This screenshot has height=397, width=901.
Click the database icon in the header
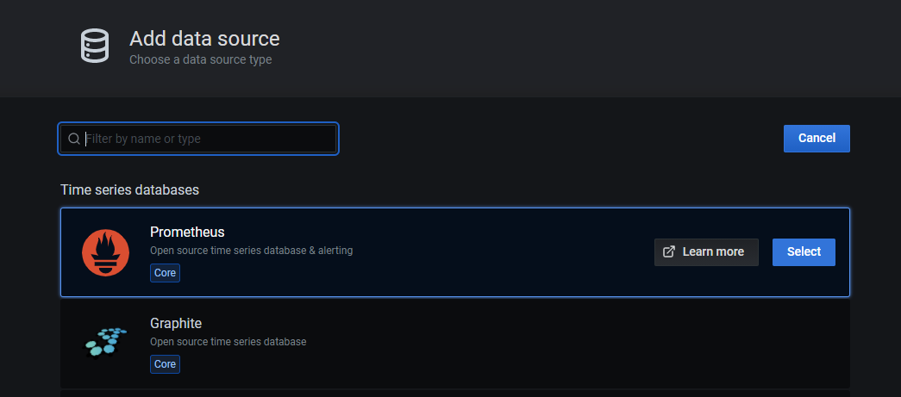[x=95, y=46]
